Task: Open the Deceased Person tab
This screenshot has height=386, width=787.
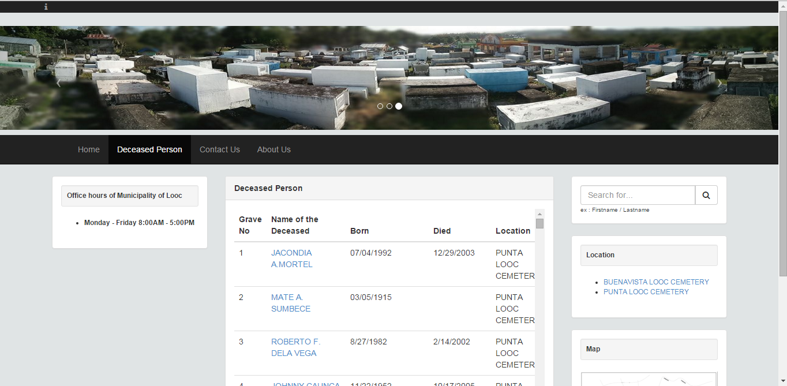Action: click(149, 149)
